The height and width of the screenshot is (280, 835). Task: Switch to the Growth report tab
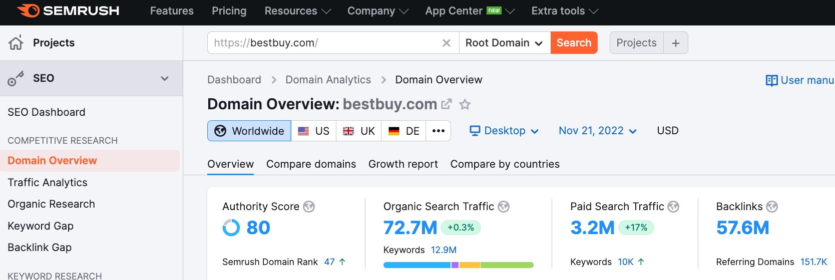pyautogui.click(x=403, y=164)
